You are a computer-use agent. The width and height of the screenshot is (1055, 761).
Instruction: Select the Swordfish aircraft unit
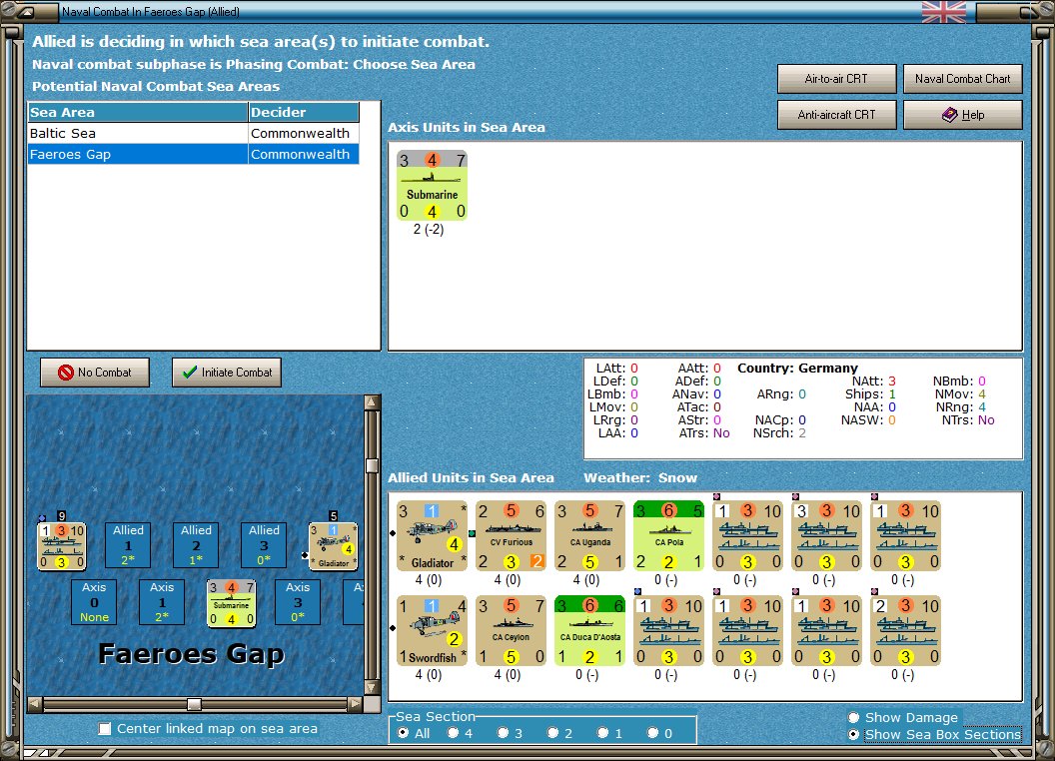(x=432, y=630)
